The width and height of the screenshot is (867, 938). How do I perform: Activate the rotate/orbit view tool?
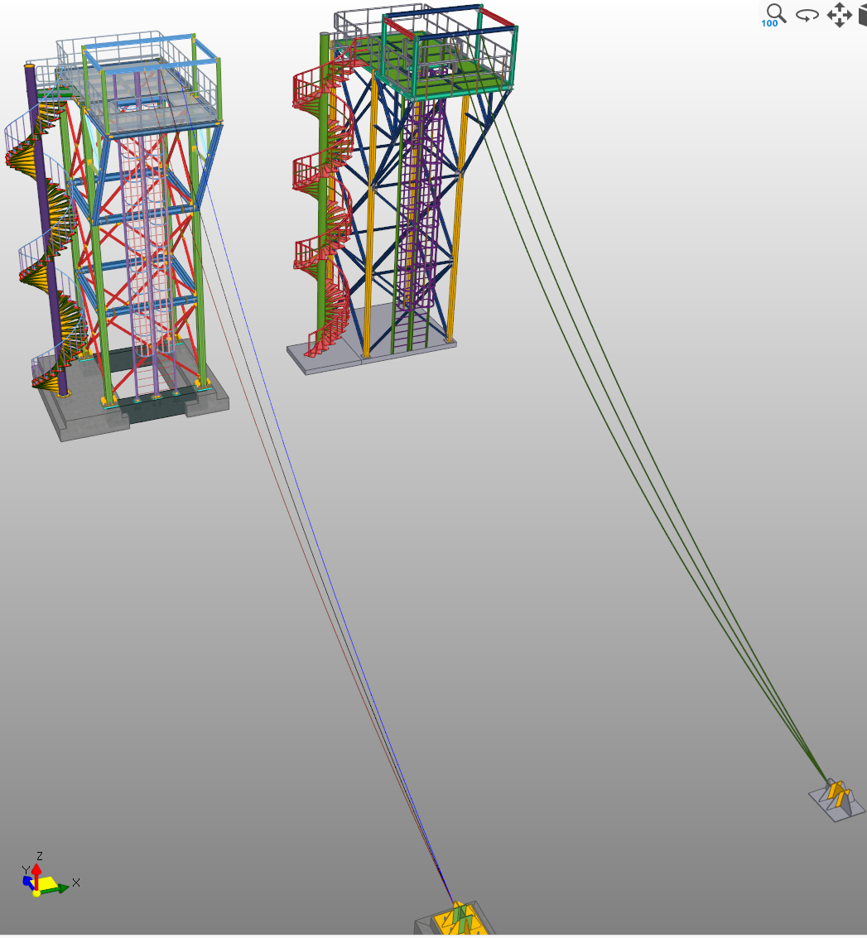tap(807, 15)
